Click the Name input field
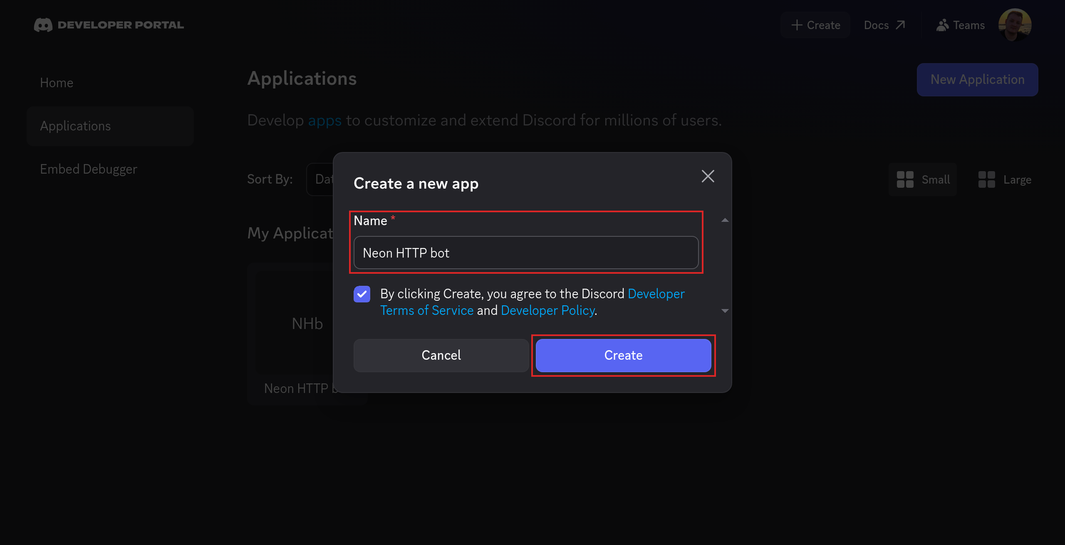Viewport: 1065px width, 545px height. (x=526, y=253)
